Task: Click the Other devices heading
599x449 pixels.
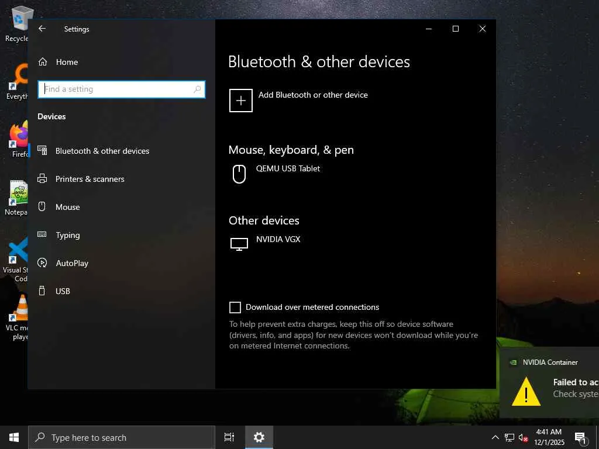Action: [264, 220]
